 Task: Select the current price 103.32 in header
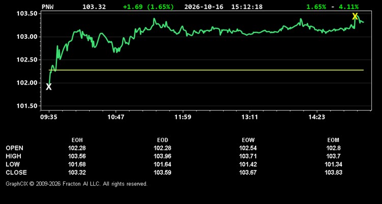94,7
